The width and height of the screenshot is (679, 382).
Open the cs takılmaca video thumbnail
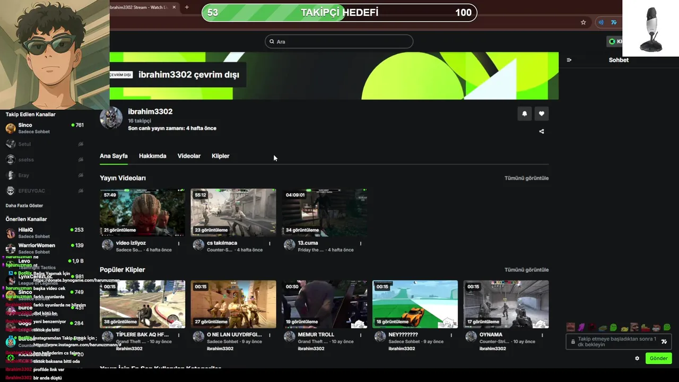click(233, 212)
